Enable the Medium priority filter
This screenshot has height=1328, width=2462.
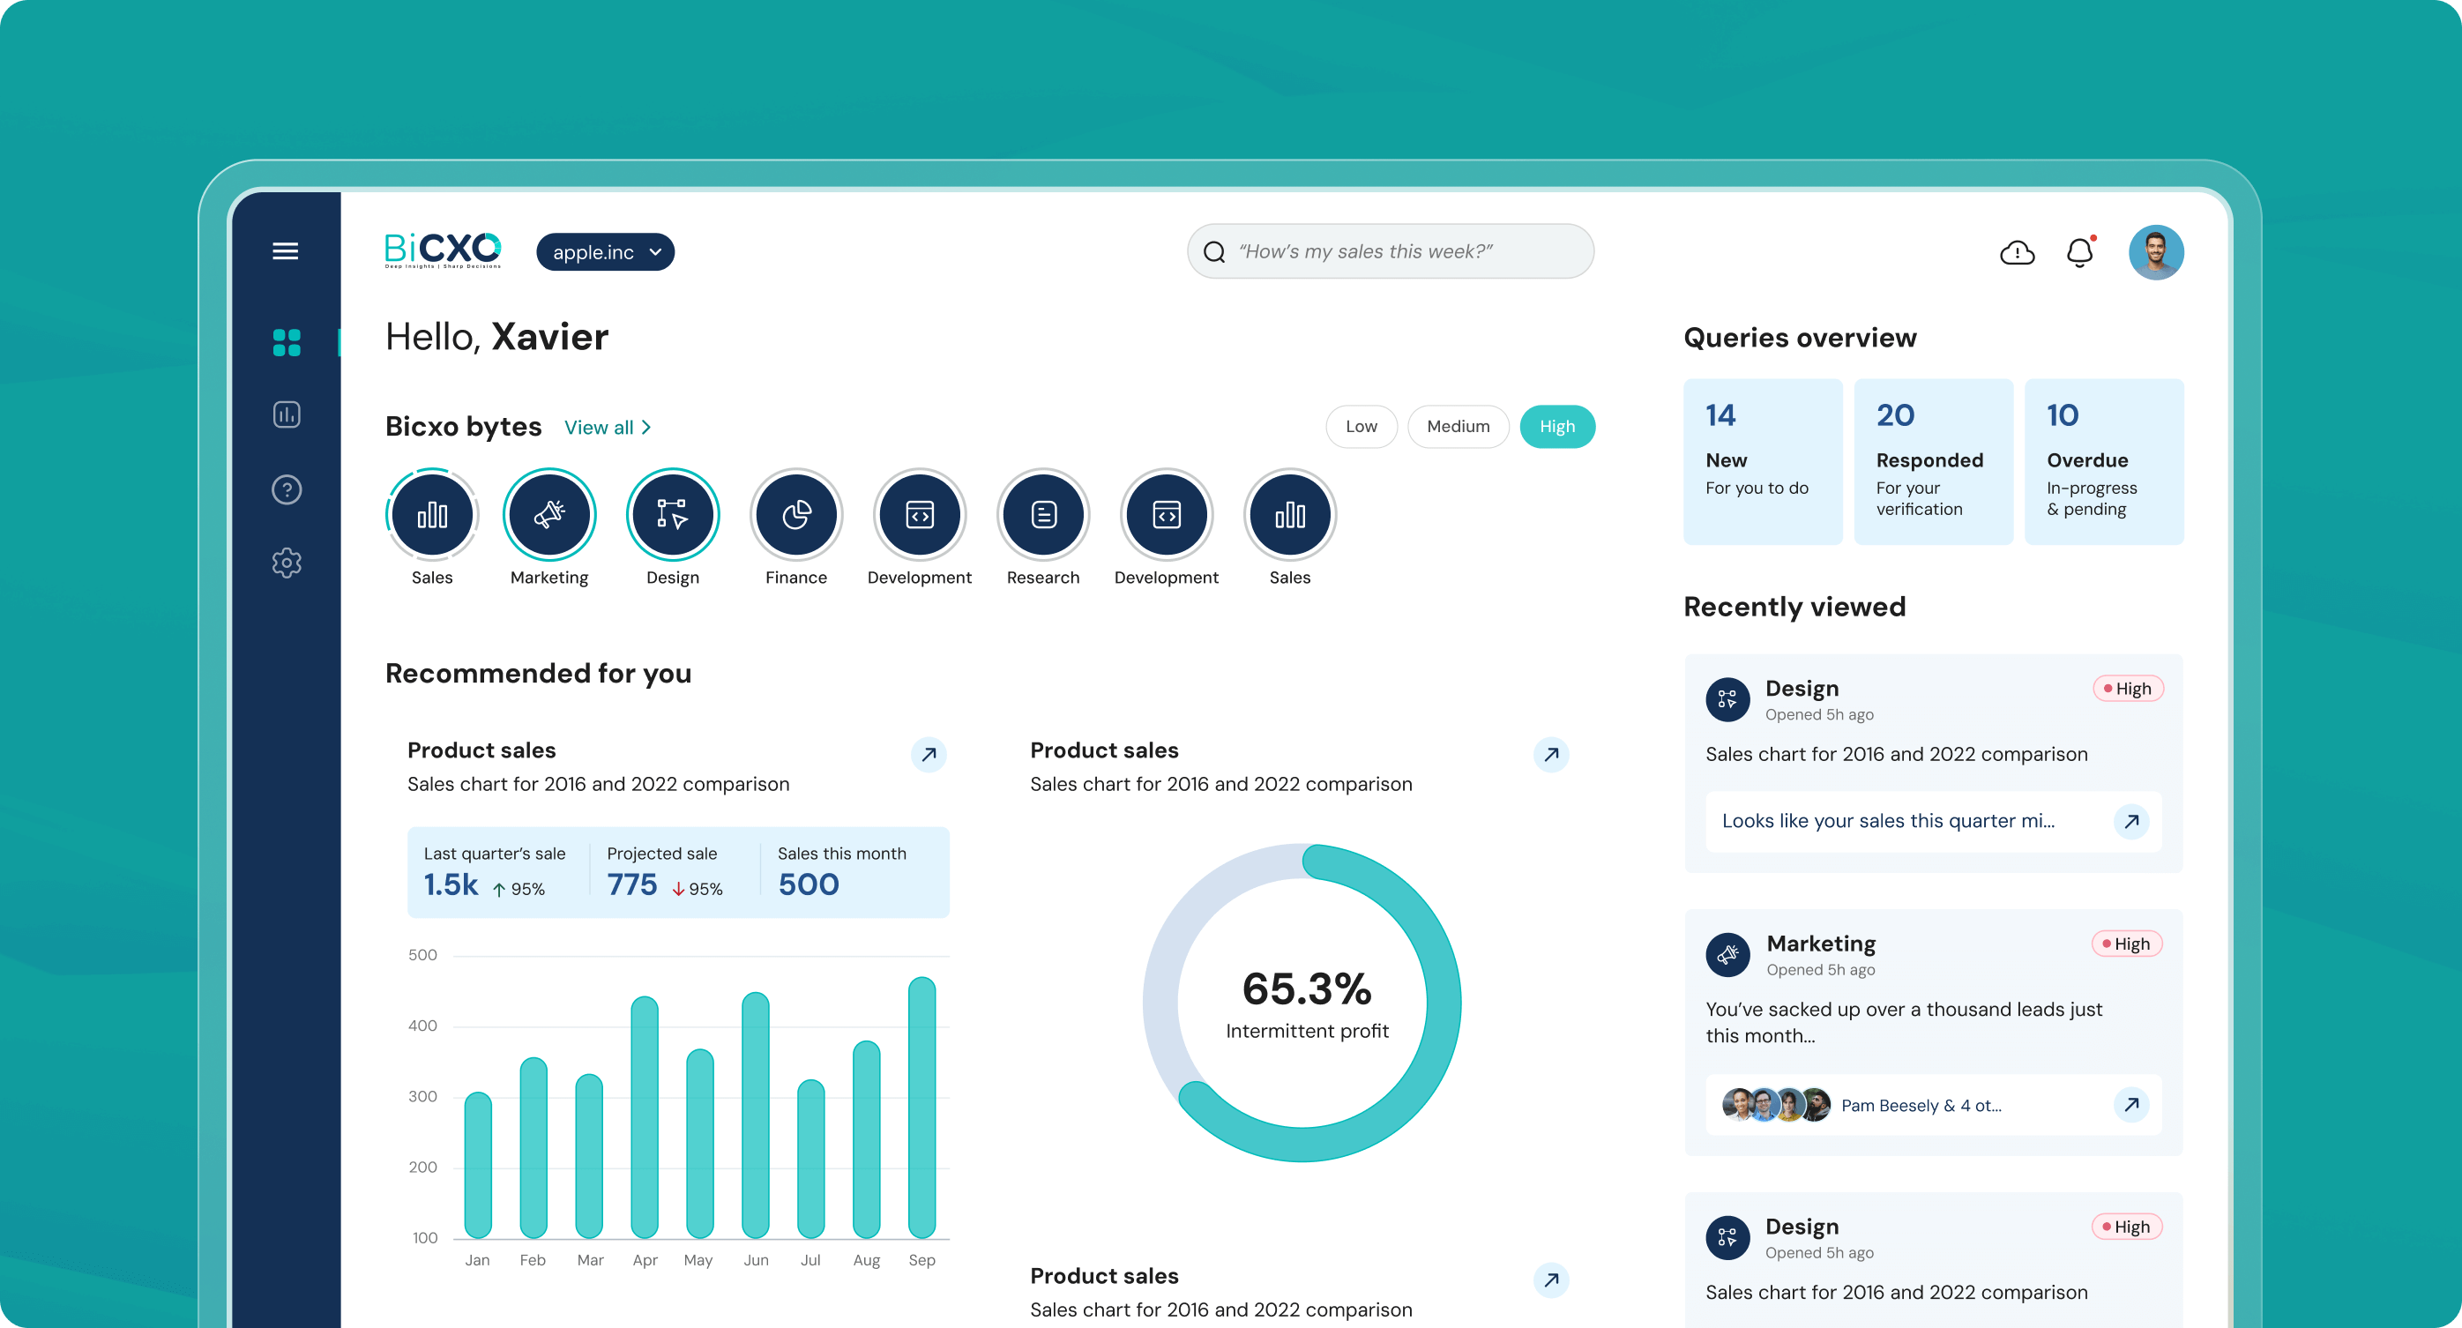tap(1459, 427)
